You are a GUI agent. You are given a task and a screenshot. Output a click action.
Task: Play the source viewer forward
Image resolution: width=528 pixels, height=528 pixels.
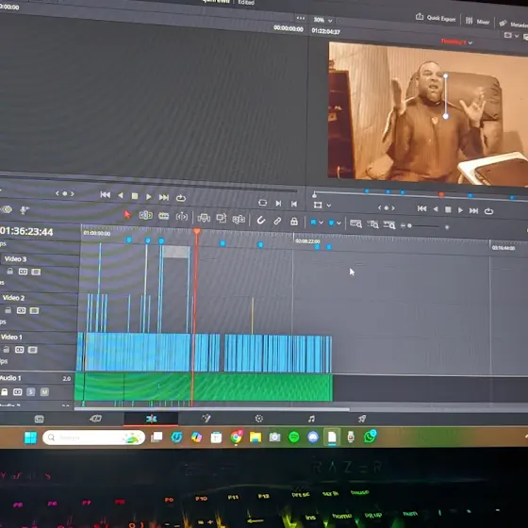pyautogui.click(x=149, y=197)
